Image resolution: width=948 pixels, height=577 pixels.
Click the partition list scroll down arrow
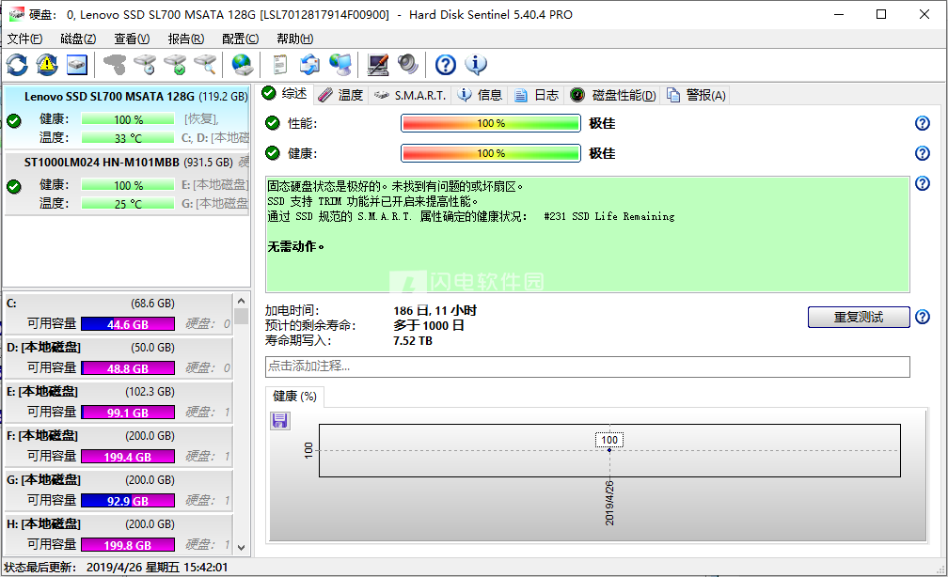(241, 547)
